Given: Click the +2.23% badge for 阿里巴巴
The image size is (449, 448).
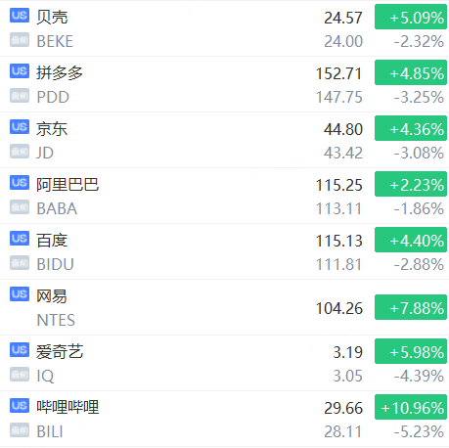Looking at the screenshot, I should 411,184.
